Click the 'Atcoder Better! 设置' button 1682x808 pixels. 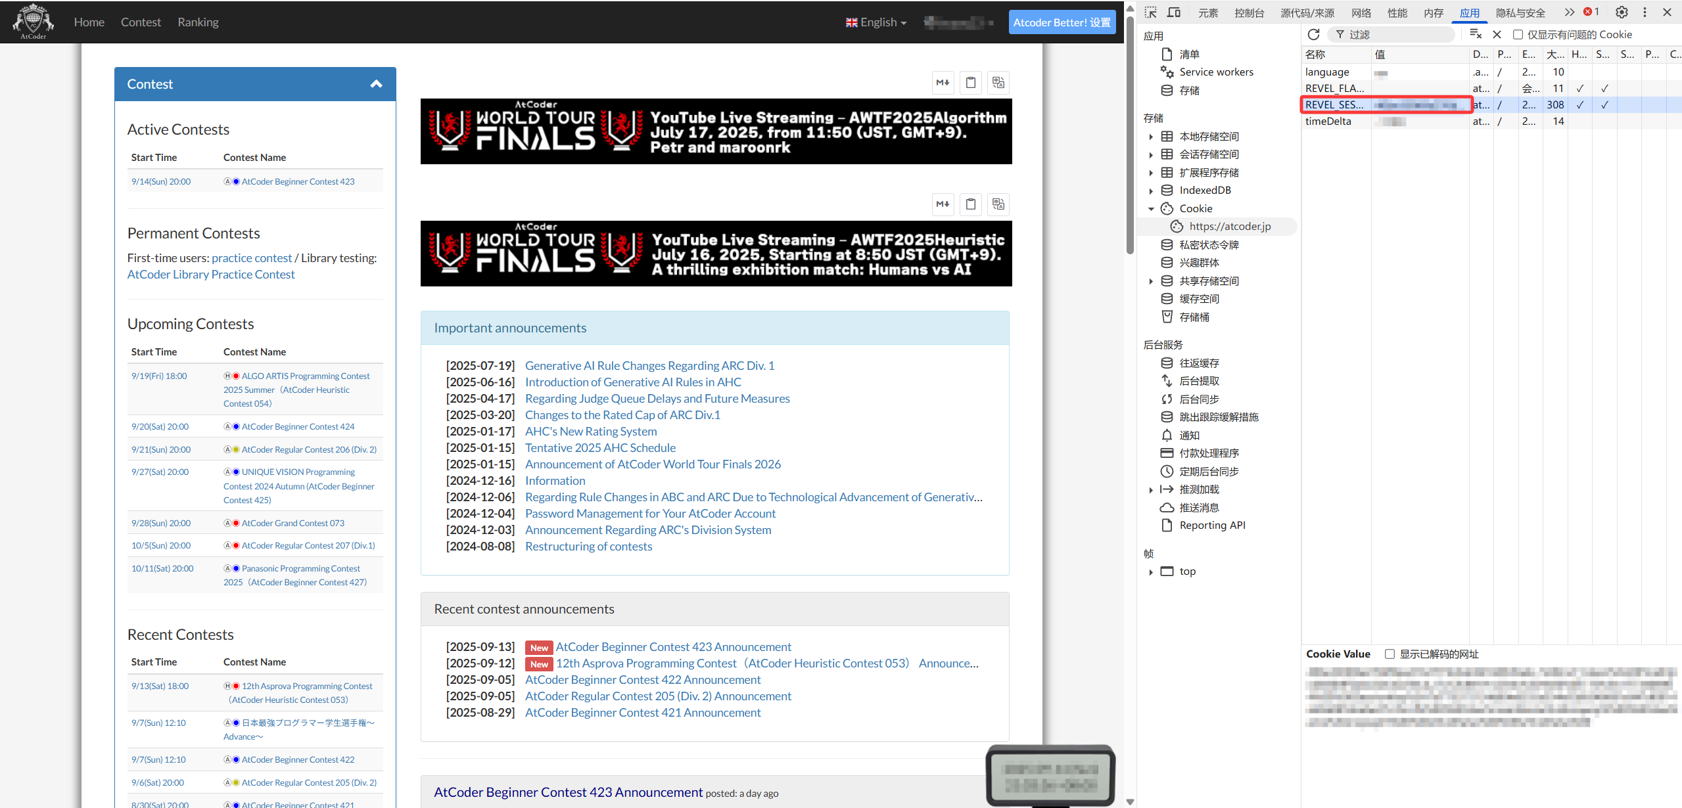[x=1062, y=22]
